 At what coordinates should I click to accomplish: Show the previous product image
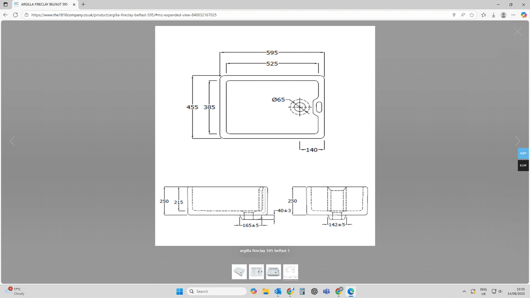[x=12, y=141]
